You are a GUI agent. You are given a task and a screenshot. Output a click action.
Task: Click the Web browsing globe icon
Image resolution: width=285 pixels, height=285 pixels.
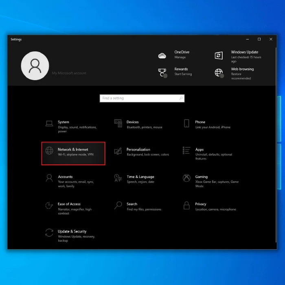[219, 73]
